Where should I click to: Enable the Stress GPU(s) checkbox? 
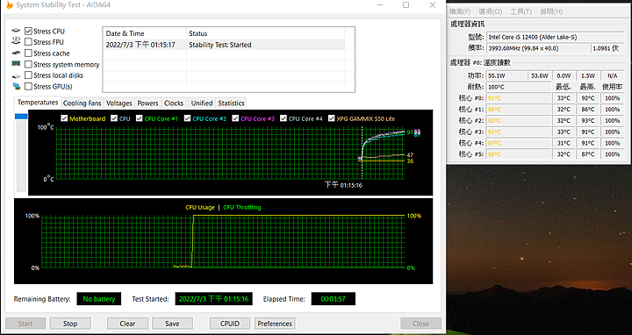pyautogui.click(x=28, y=87)
